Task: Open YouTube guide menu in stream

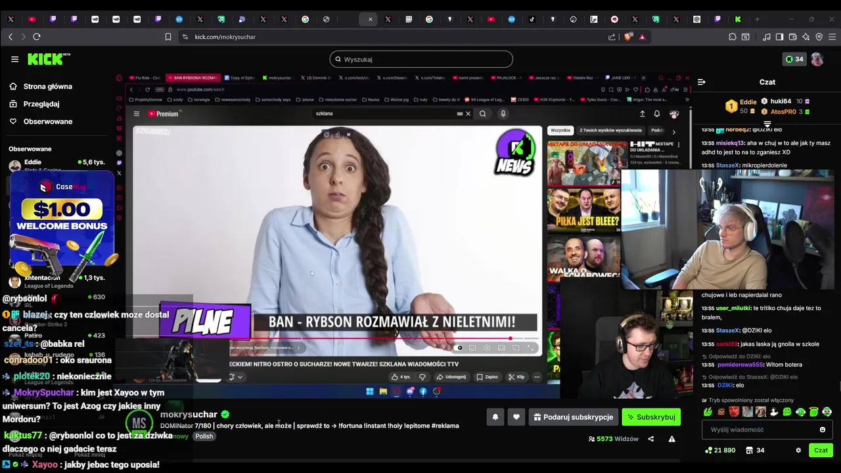Action: point(137,114)
